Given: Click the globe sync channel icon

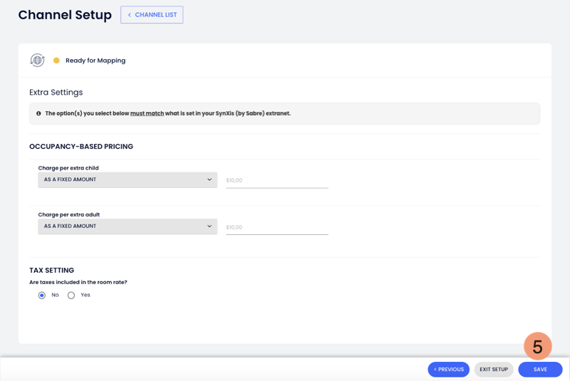Looking at the screenshot, I should click(37, 61).
